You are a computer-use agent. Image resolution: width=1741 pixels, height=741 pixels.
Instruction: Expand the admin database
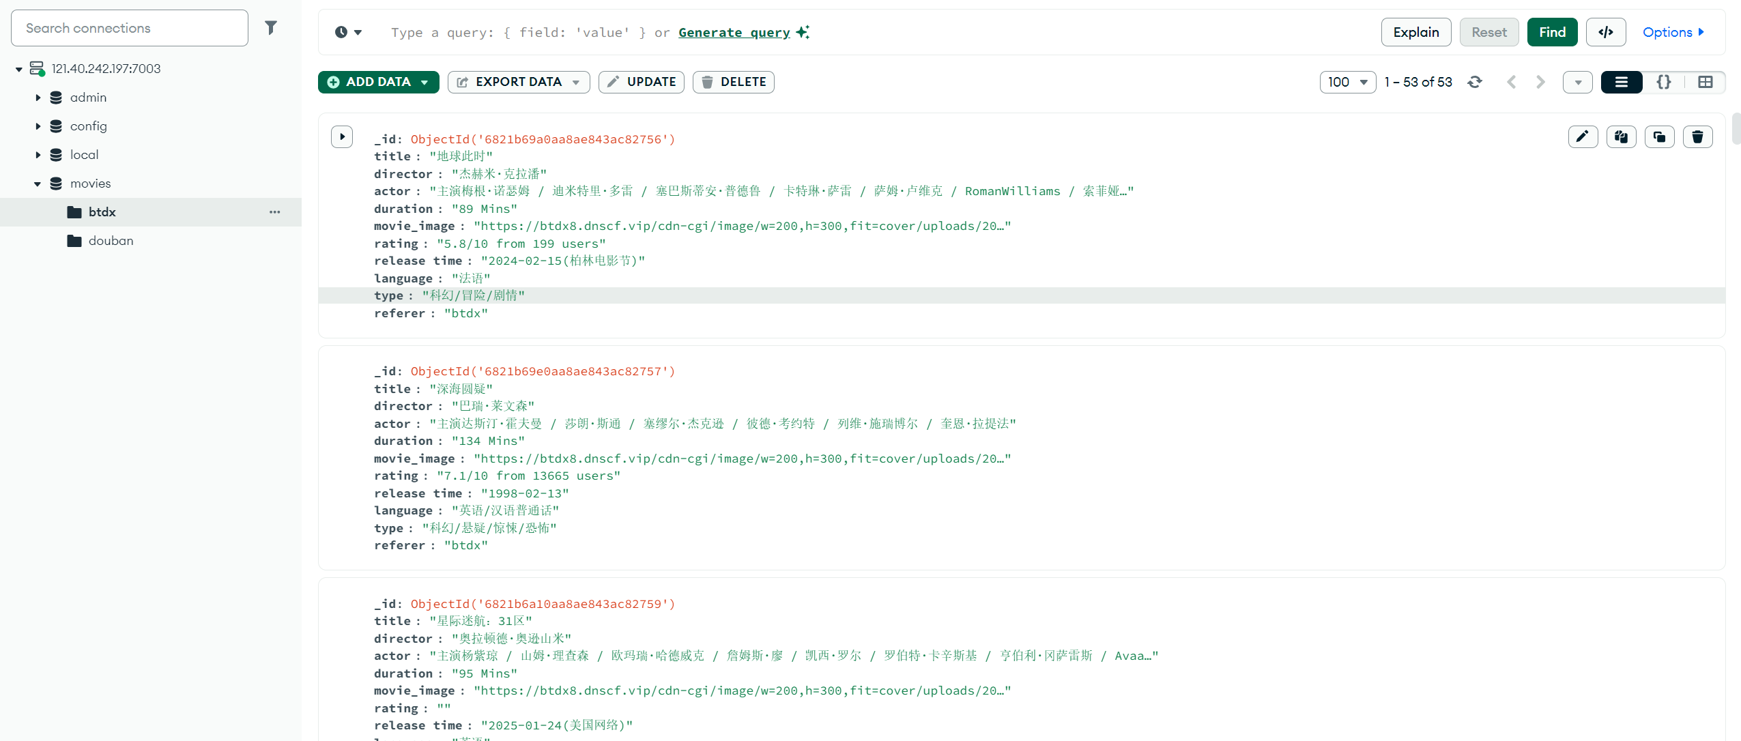point(38,98)
